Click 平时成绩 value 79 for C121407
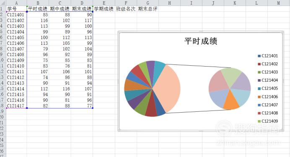The height and width of the screenshot is (157, 290). tap(38, 49)
